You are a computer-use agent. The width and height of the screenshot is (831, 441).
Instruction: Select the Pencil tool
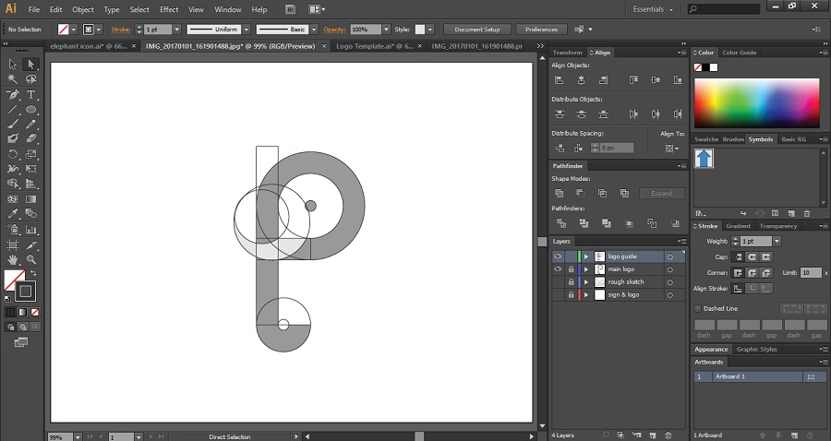click(x=30, y=125)
